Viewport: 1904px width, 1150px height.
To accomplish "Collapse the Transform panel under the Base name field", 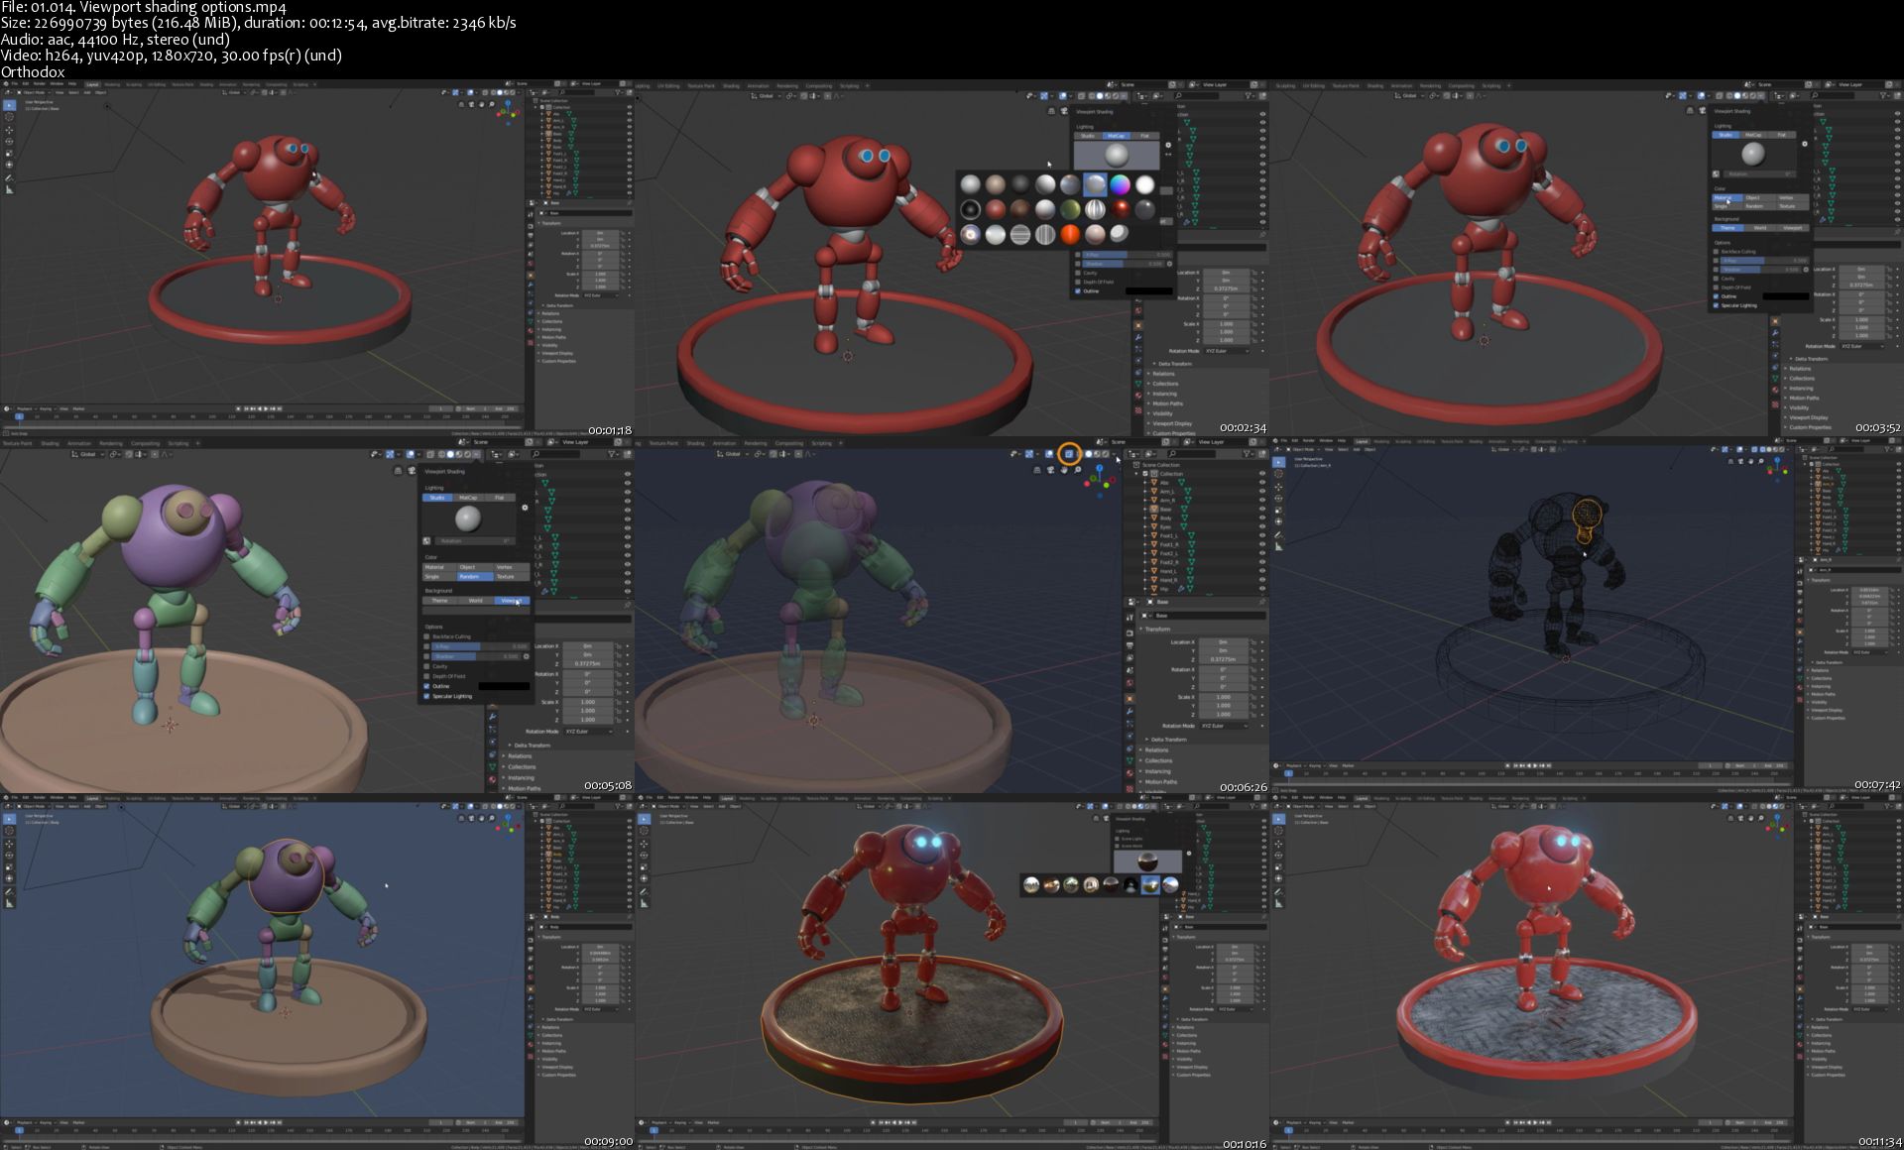I will pos(1156,630).
